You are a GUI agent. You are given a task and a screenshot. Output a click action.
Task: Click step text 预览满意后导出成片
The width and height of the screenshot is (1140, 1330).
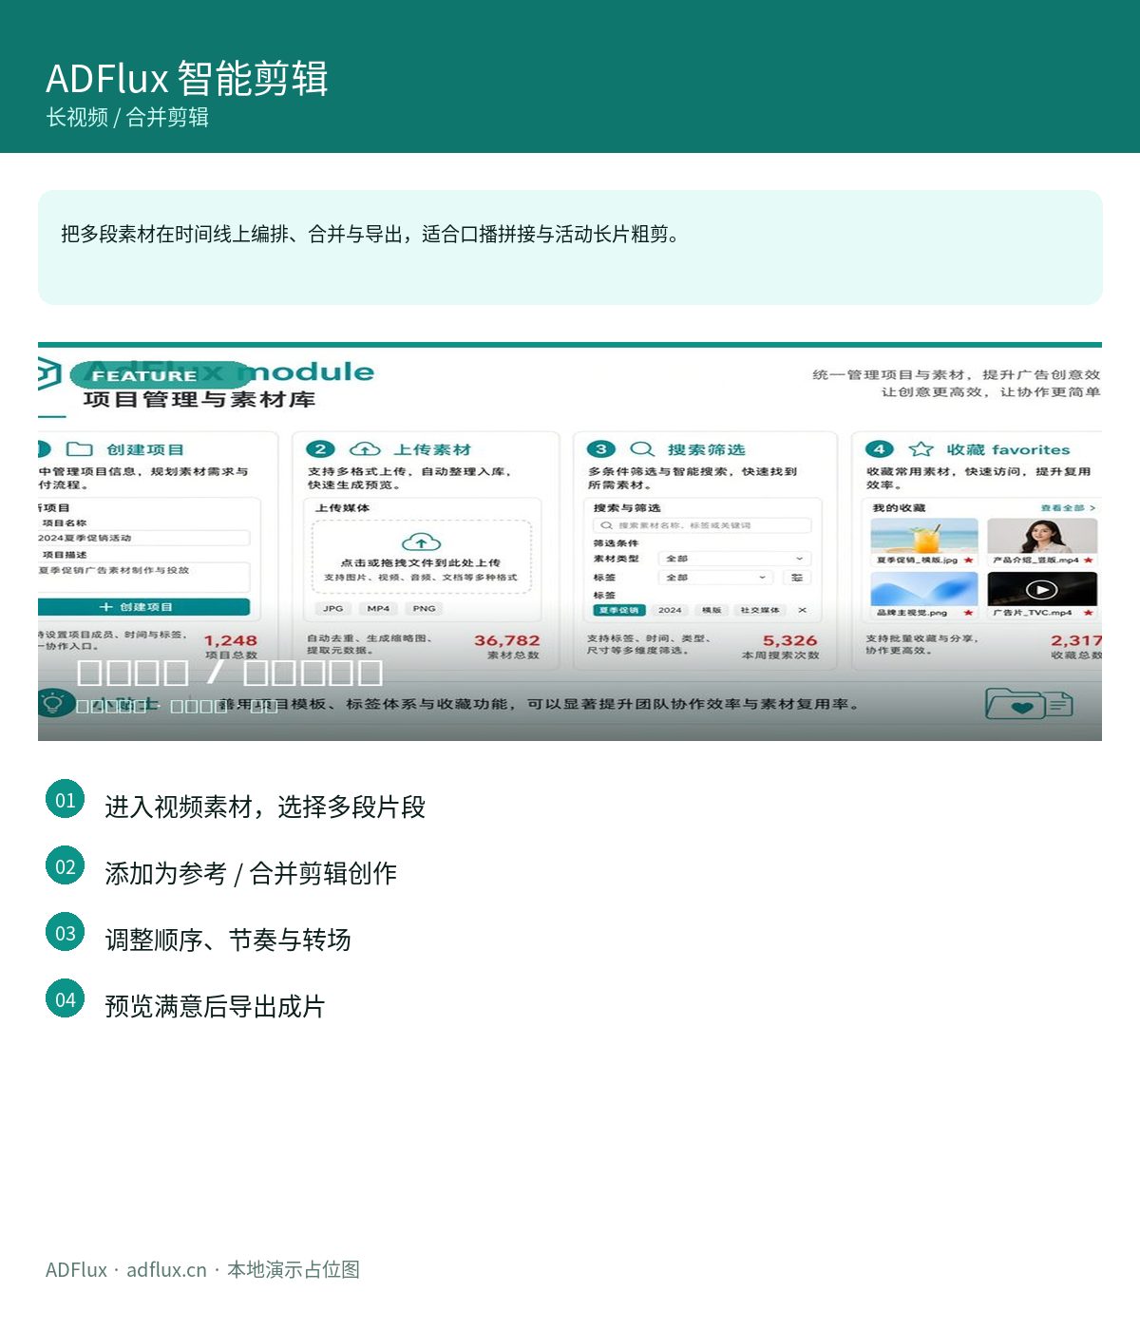pos(215,1006)
